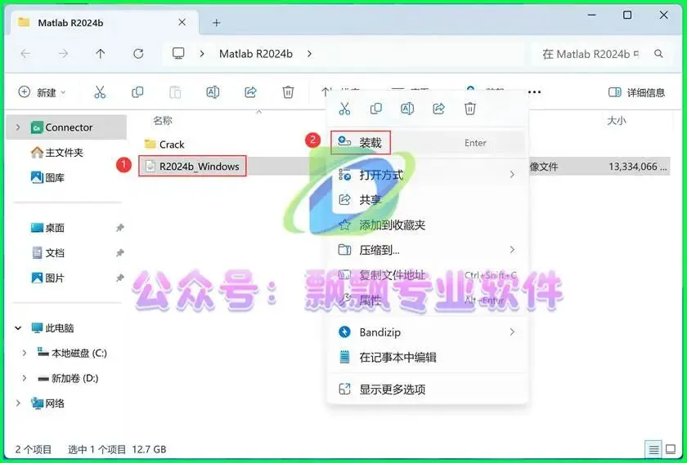The image size is (687, 463).
Task: Click the search magnifier icon
Action: tap(658, 54)
